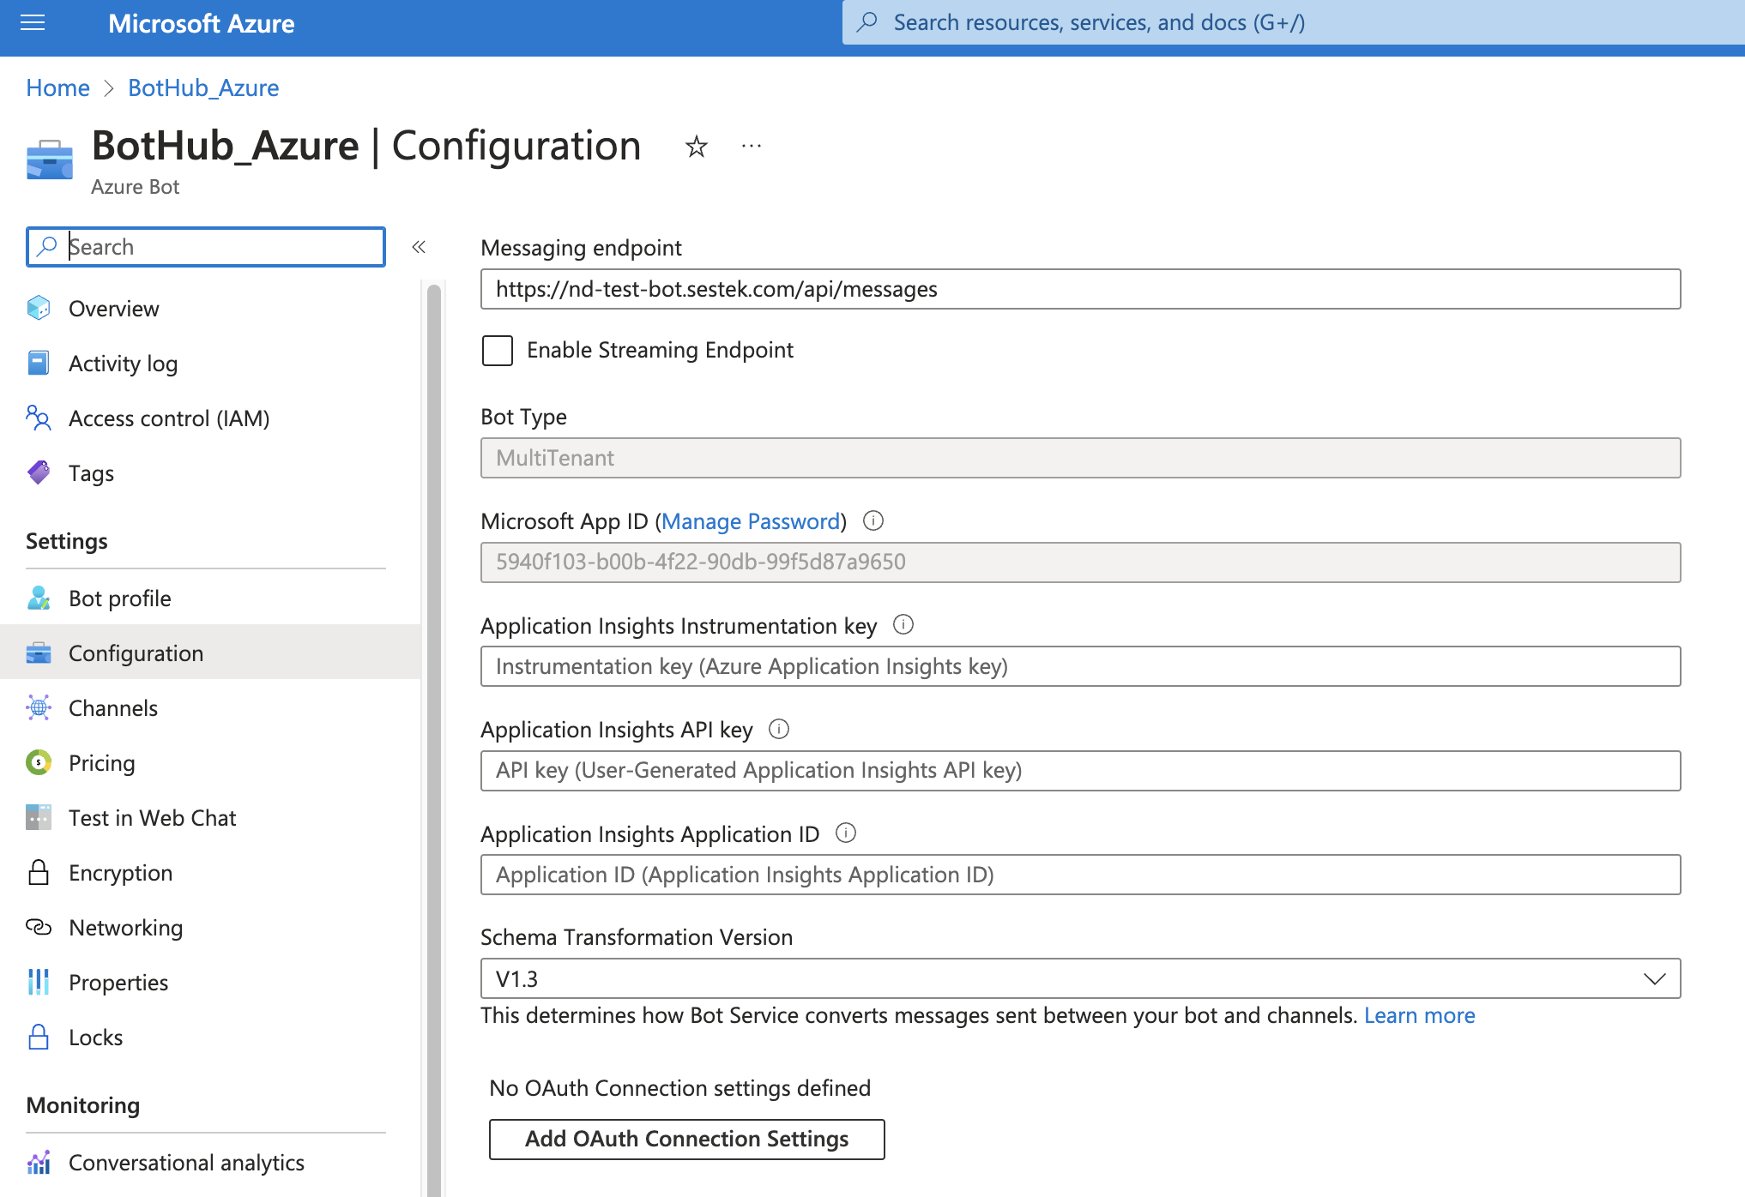The image size is (1745, 1197).
Task: Open the Pricing page in the sidebar
Action: tap(101, 763)
